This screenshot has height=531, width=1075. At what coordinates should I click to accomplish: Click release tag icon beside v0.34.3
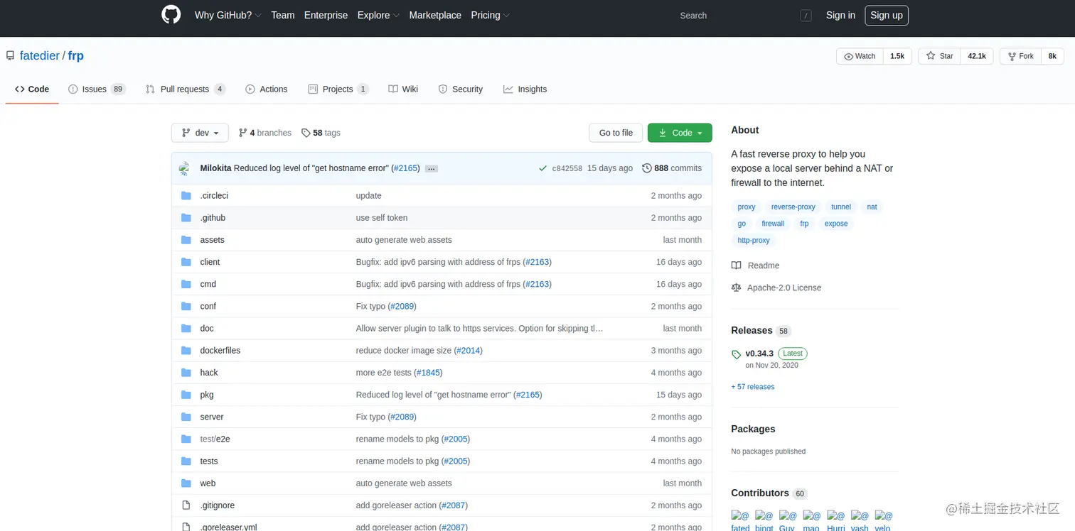coord(736,354)
